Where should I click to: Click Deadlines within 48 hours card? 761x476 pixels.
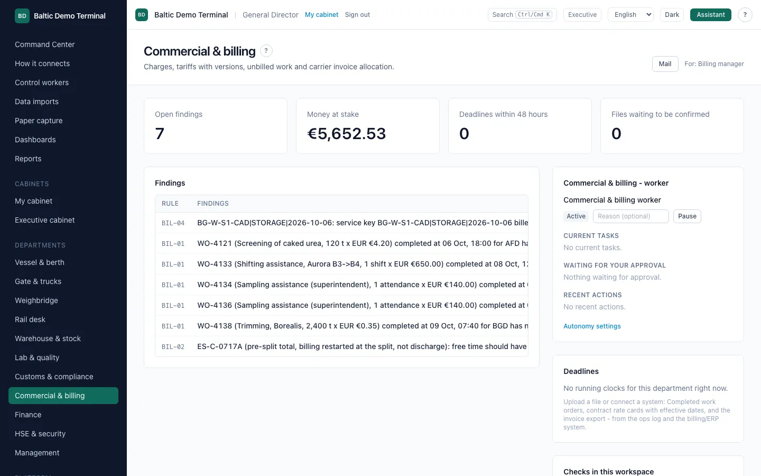[520, 126]
